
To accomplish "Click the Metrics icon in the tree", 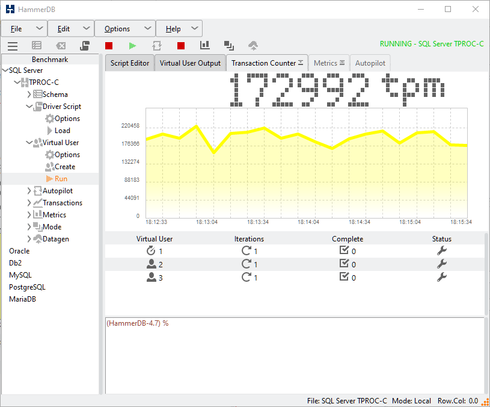I will (37, 214).
